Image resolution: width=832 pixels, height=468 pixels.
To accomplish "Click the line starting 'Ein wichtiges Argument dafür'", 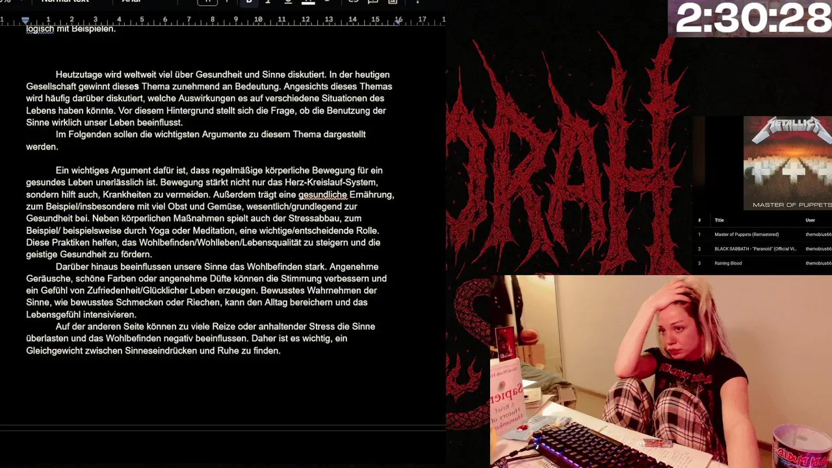I will tap(219, 170).
